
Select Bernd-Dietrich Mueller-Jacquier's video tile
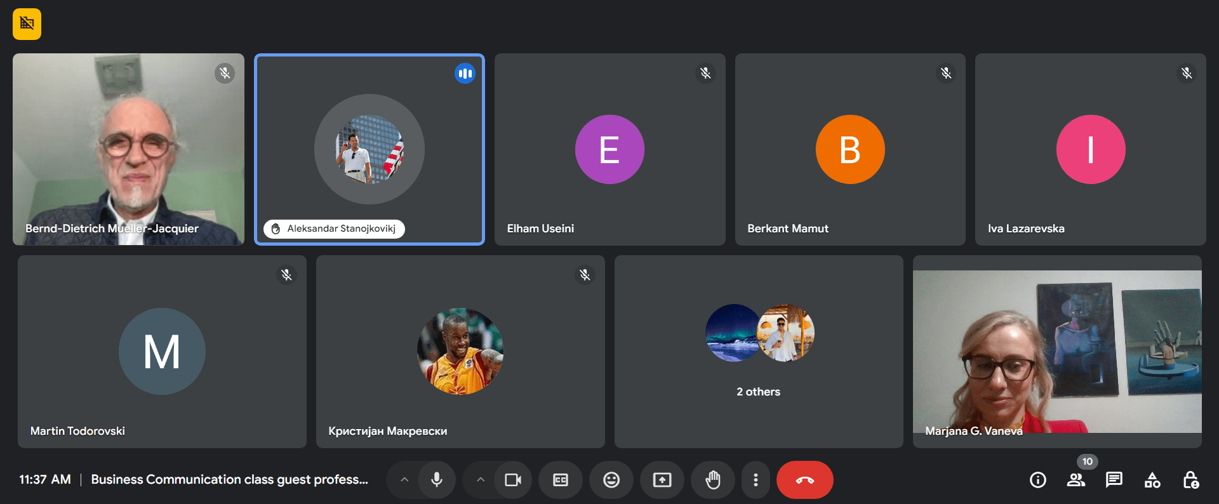pos(128,149)
